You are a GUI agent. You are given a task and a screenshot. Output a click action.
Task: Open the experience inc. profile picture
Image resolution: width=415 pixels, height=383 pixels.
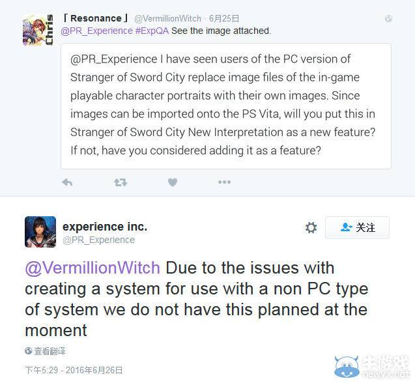[40, 232]
